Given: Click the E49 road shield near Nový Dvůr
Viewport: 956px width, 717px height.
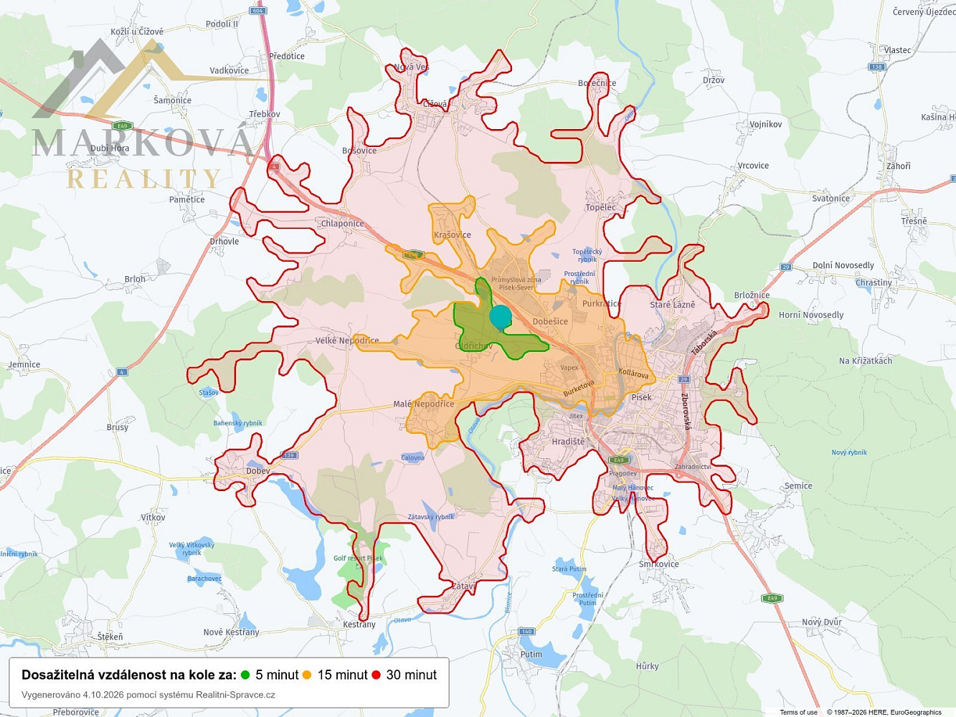Looking at the screenshot, I should tap(772, 598).
